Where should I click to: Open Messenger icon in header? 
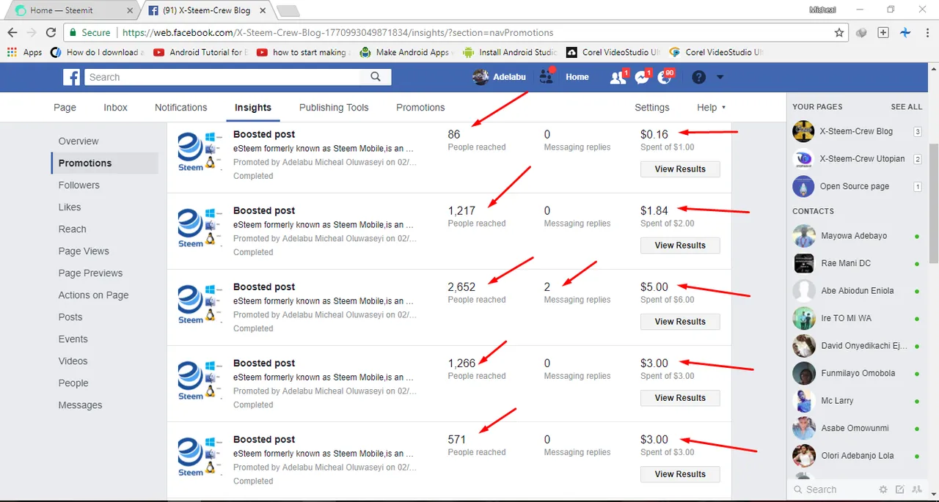(641, 77)
